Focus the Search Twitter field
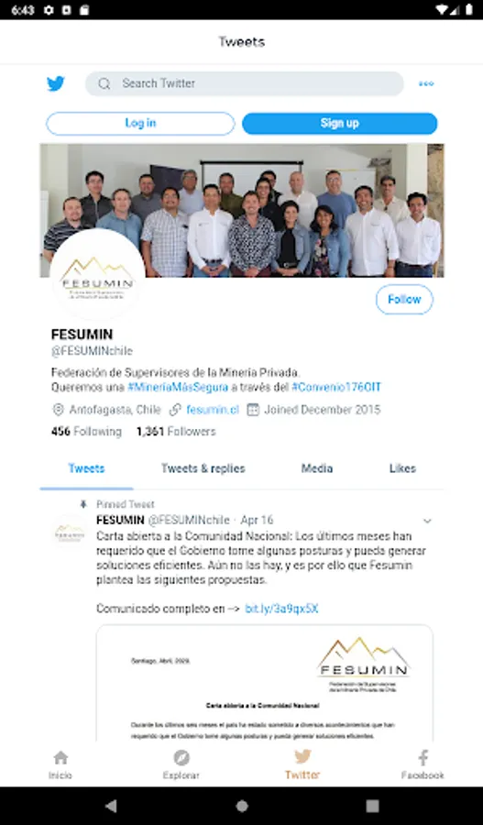The width and height of the screenshot is (483, 825). (x=245, y=83)
